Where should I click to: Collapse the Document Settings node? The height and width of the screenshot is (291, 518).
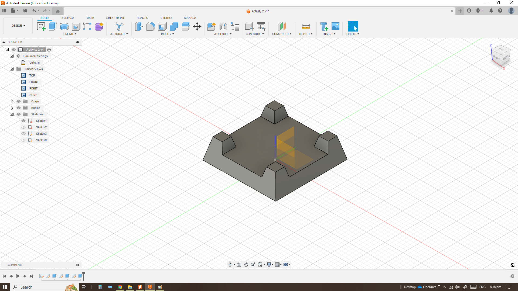[x=12, y=56]
